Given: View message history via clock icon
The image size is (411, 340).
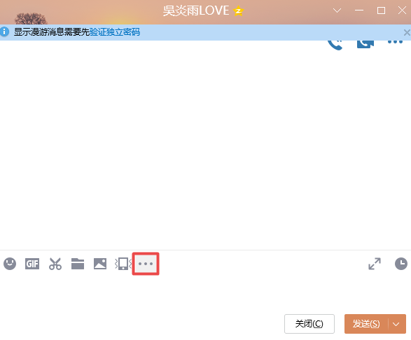Looking at the screenshot, I should (x=401, y=264).
